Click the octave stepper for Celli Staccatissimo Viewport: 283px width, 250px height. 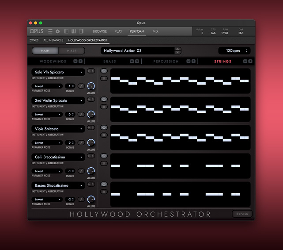click(x=73, y=171)
